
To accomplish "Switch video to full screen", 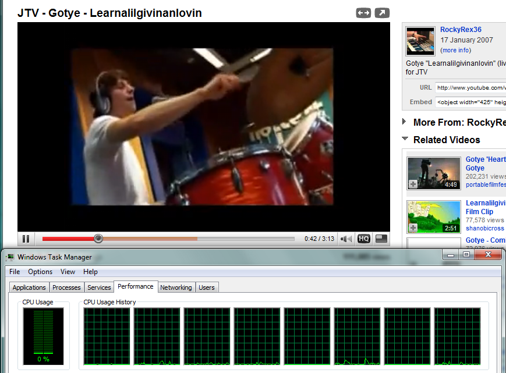I will 381,239.
